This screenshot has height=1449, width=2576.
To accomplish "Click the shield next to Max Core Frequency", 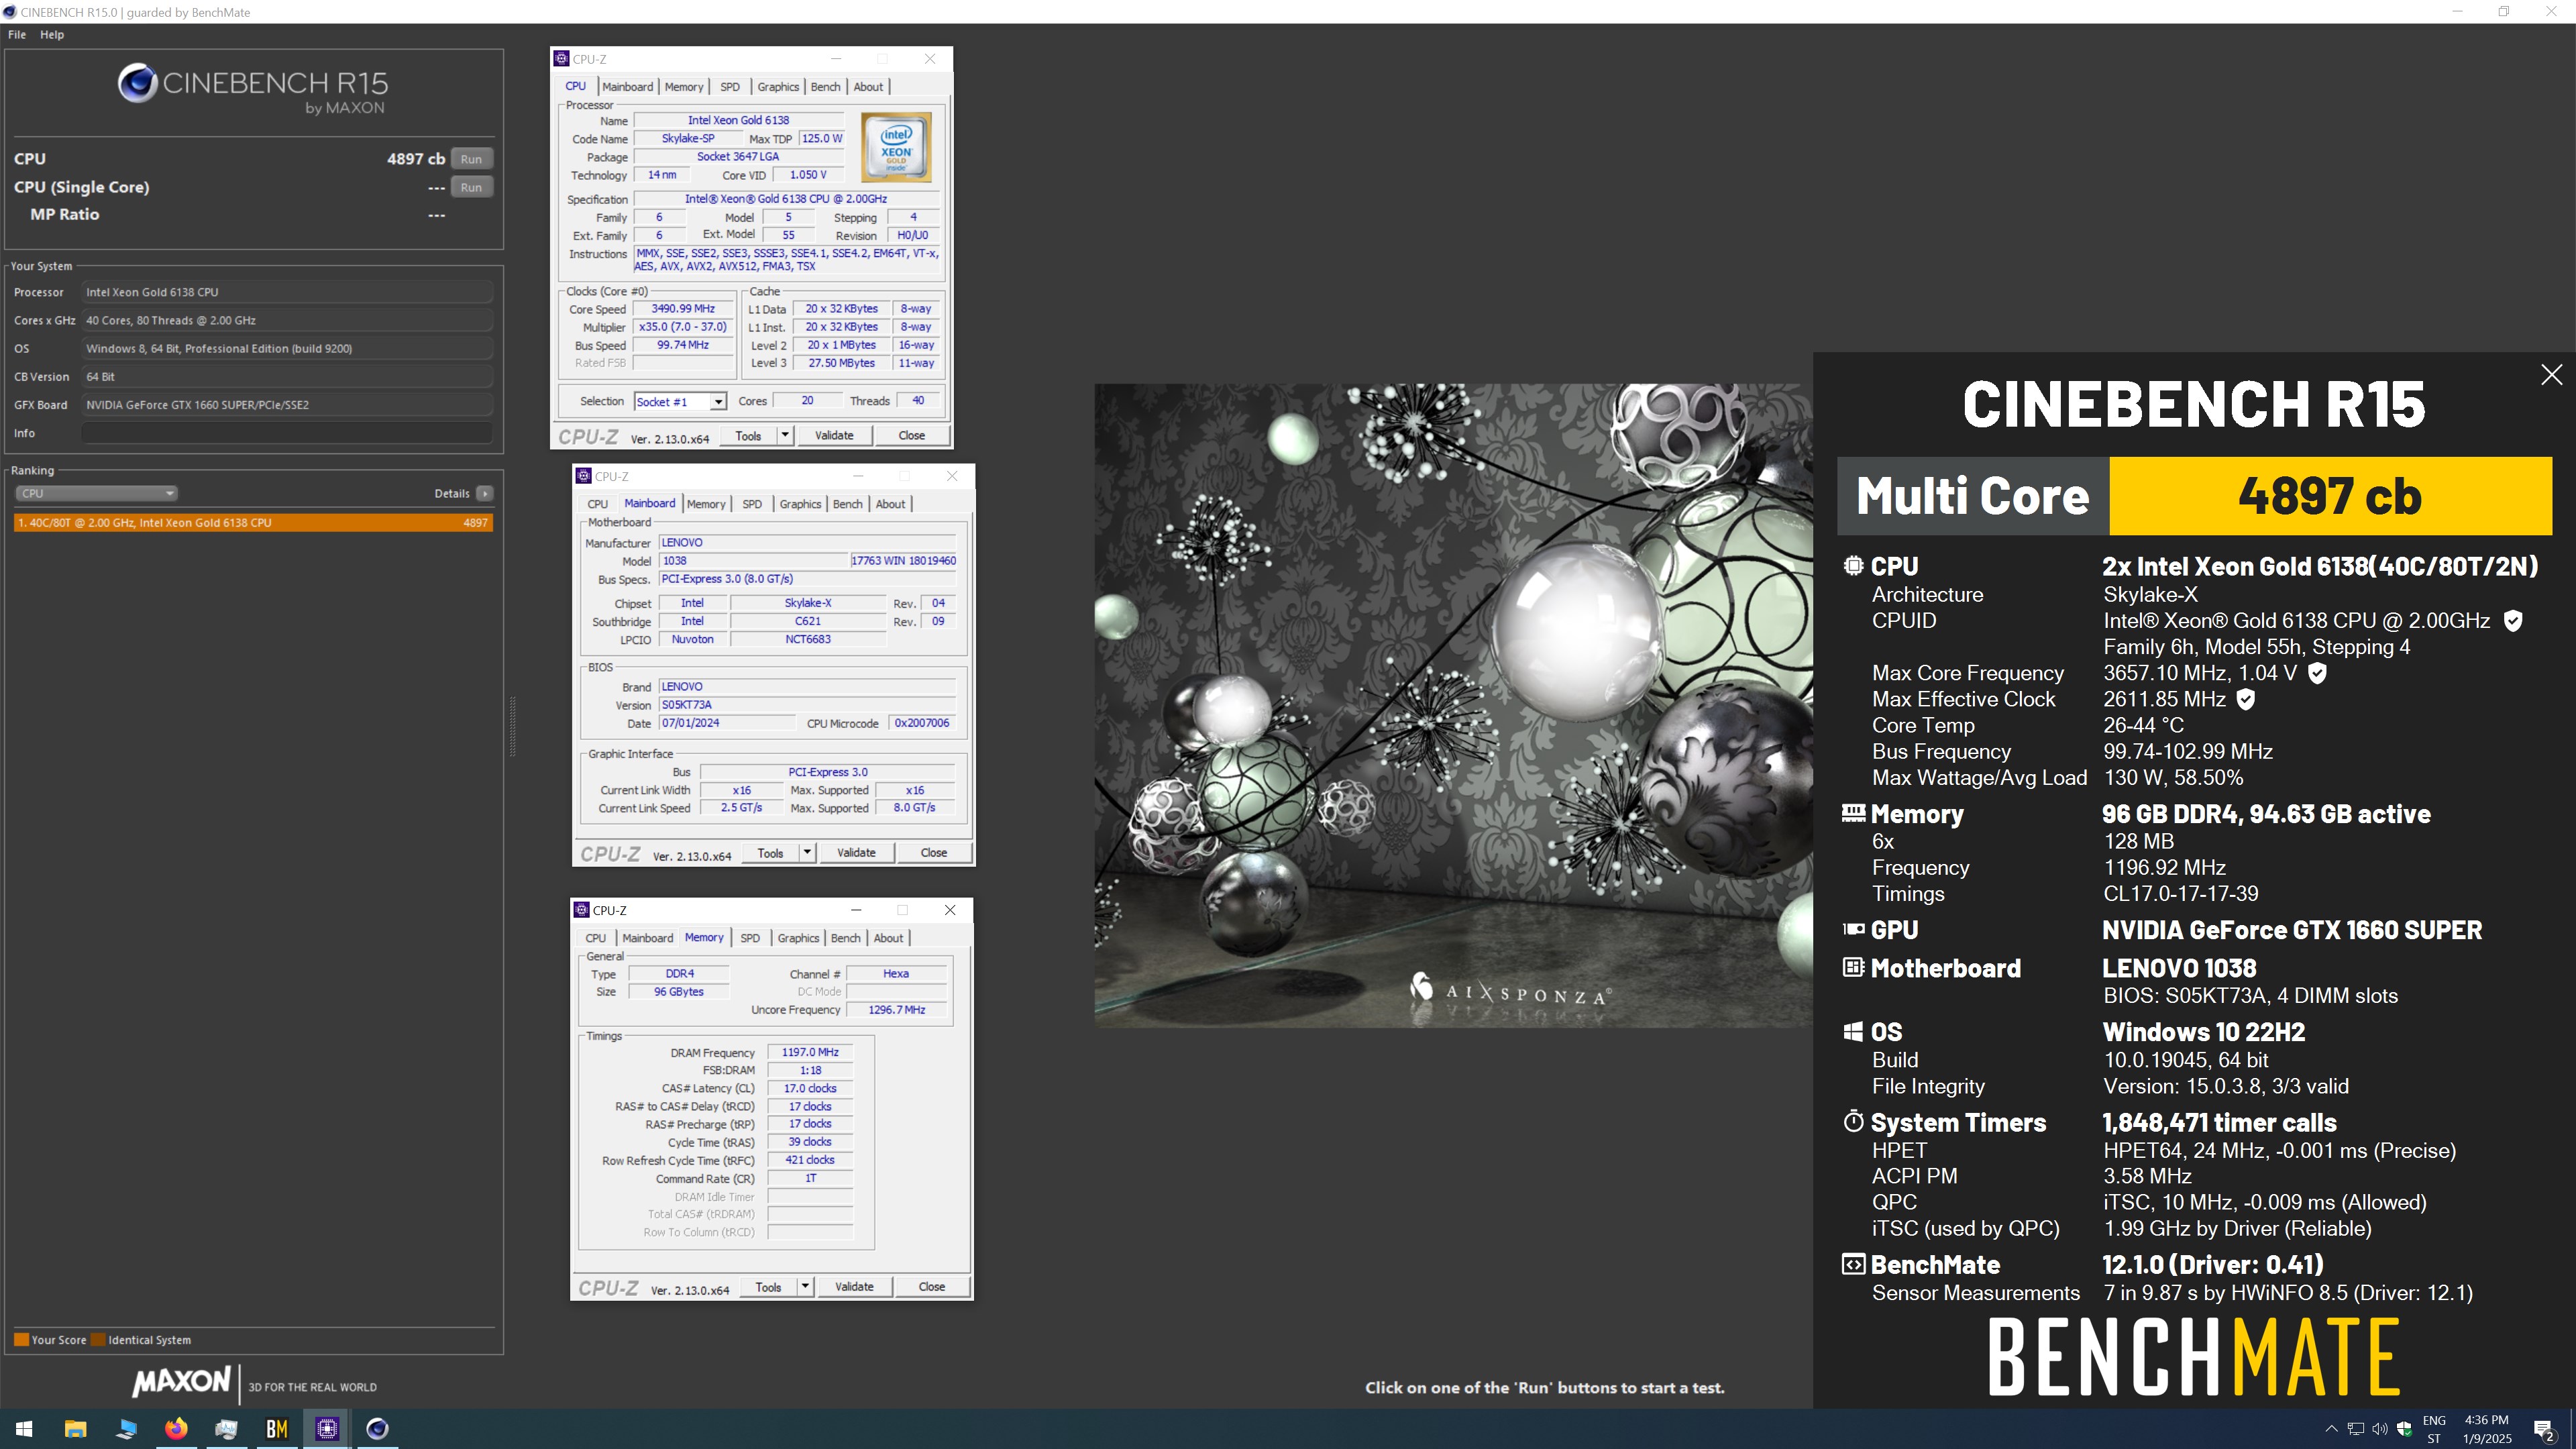I will 2317,673.
